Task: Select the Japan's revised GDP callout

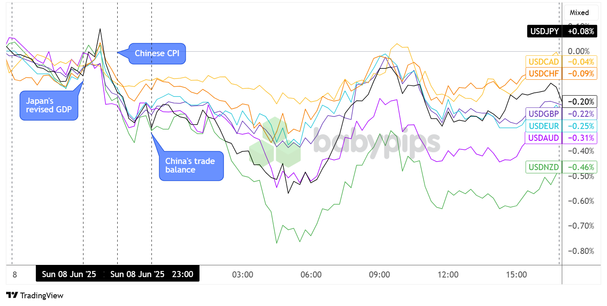Action: tap(49, 105)
